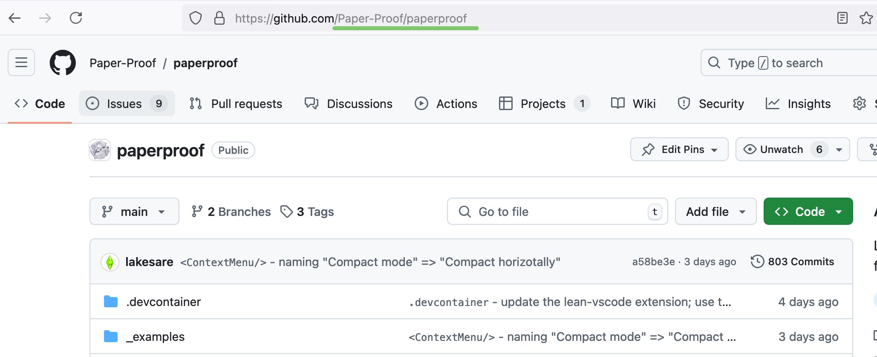Click the padlock site info icon
This screenshot has width=877, height=357.
(x=219, y=18)
